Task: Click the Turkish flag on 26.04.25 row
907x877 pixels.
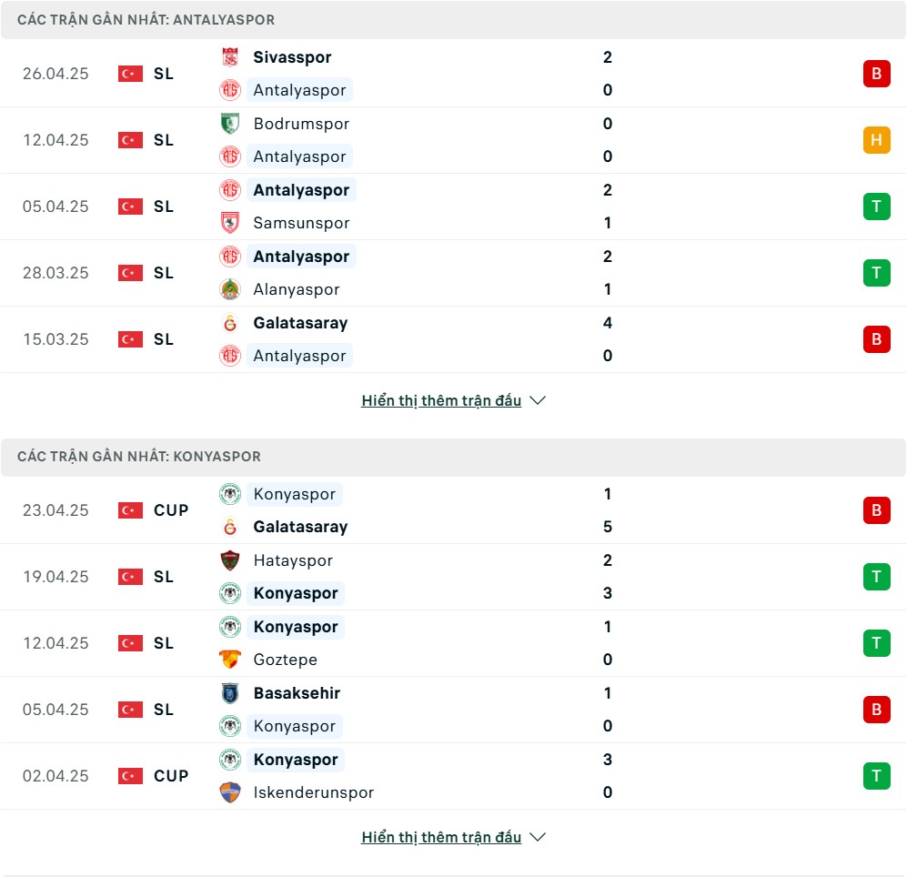Action: [x=130, y=74]
